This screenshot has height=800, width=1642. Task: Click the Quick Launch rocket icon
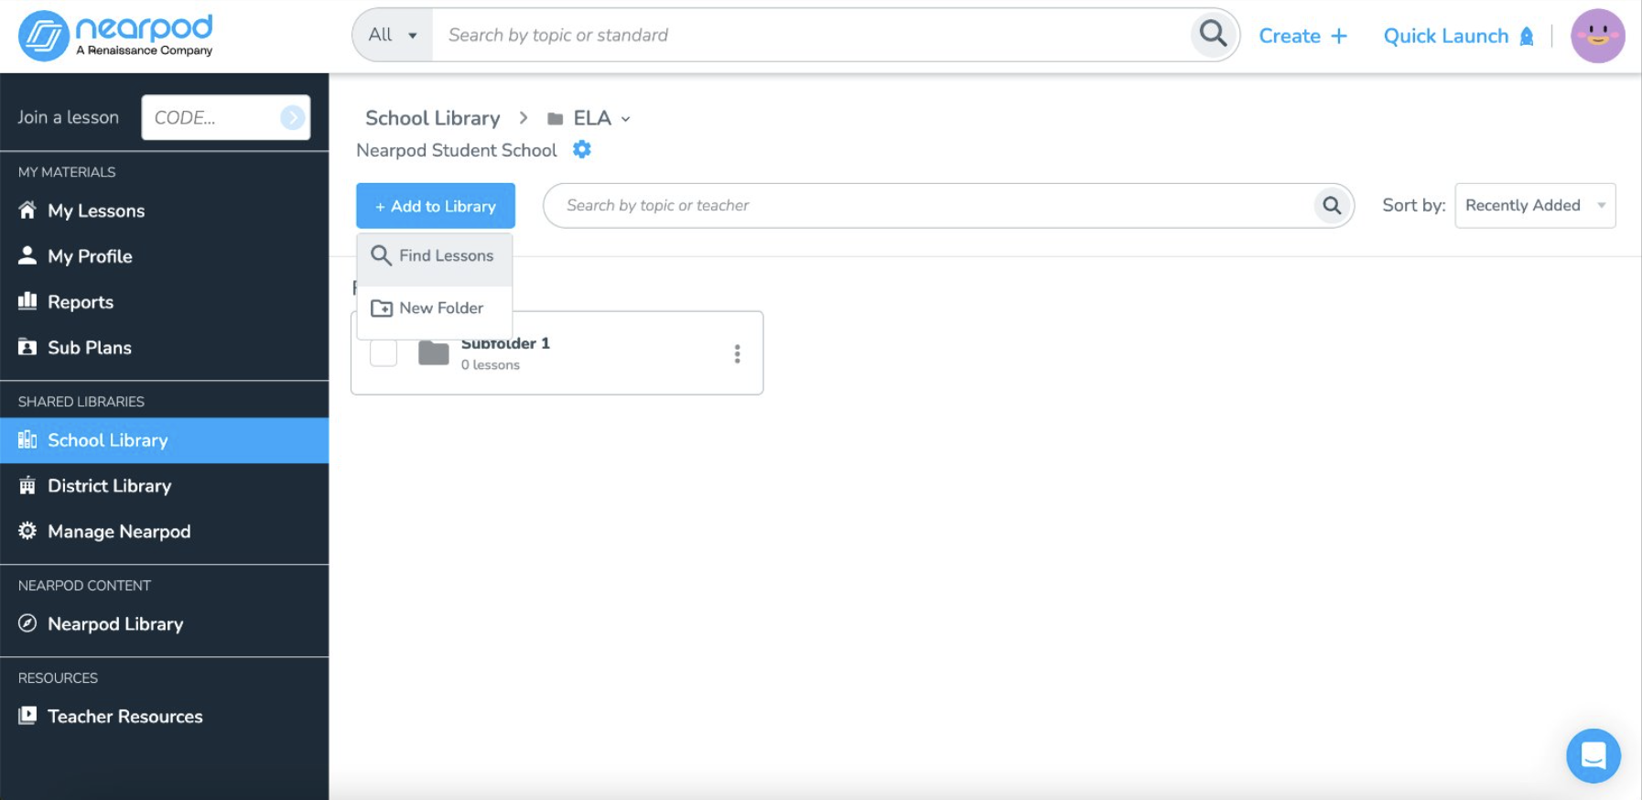pos(1527,37)
